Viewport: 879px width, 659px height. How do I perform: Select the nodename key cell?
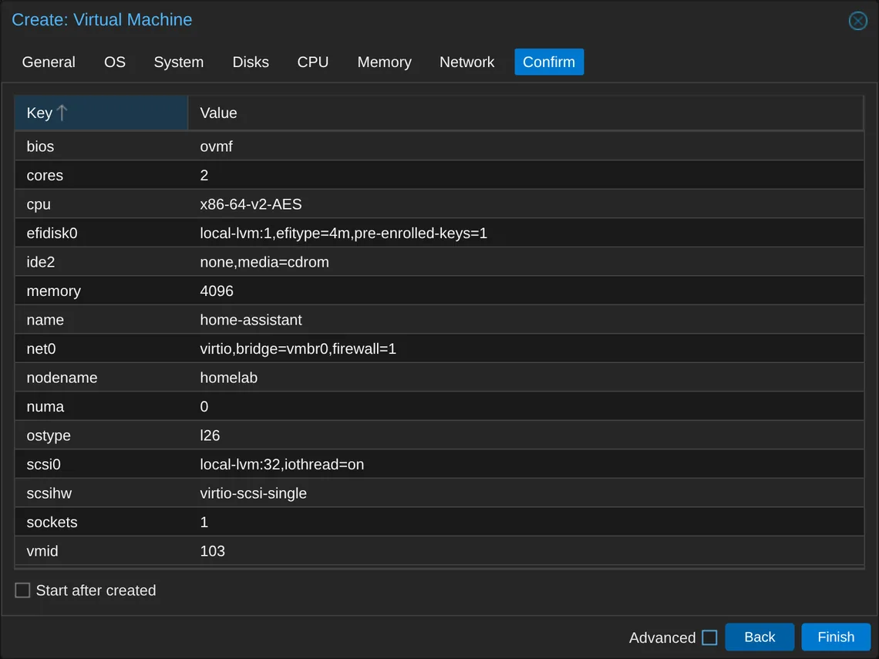pos(101,378)
